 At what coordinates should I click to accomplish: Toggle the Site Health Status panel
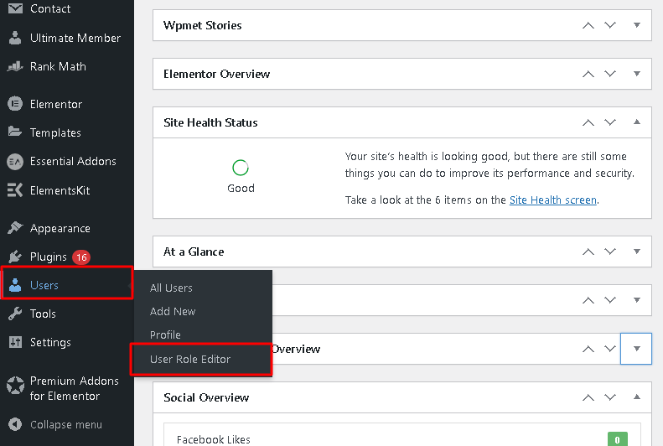coord(636,122)
